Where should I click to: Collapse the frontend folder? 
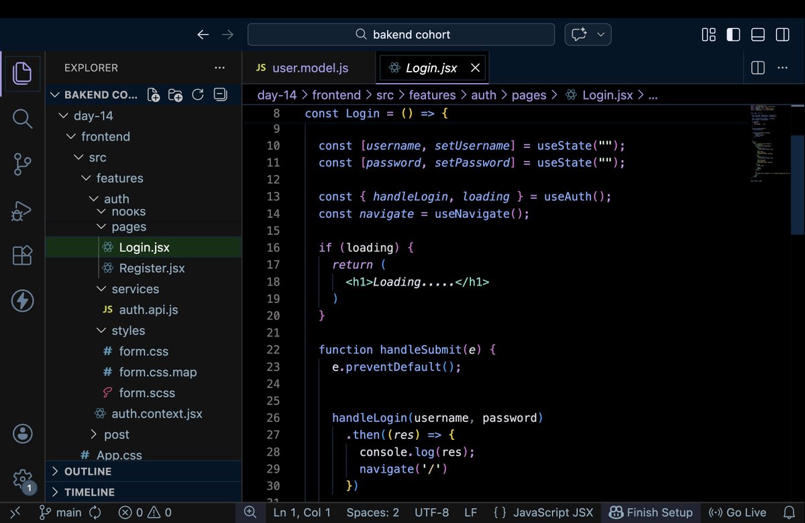[x=71, y=137]
